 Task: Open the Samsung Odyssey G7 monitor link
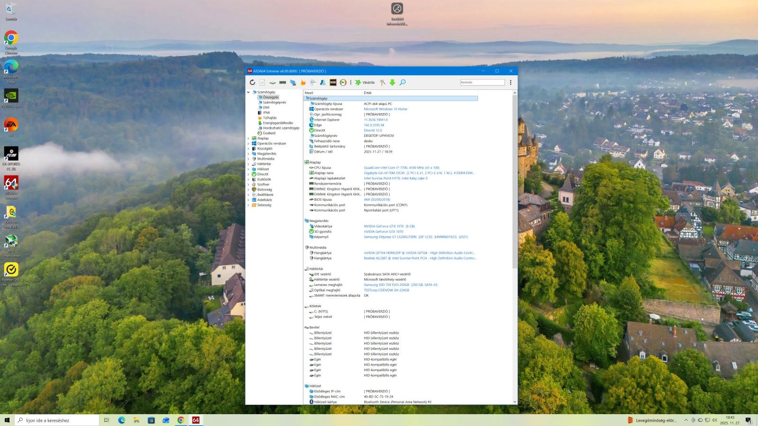pyautogui.click(x=416, y=237)
